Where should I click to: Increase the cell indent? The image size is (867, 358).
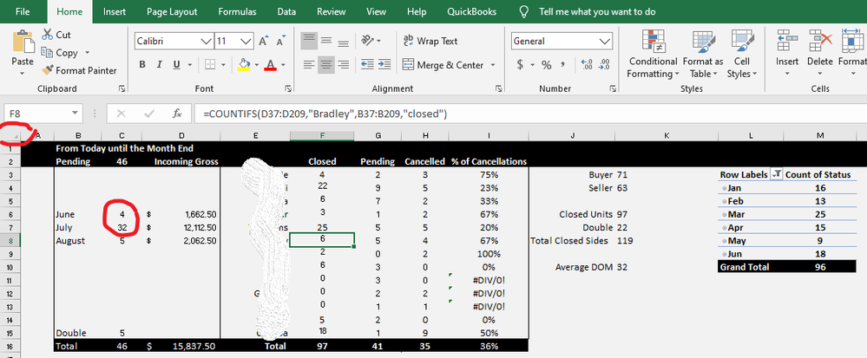(x=384, y=65)
